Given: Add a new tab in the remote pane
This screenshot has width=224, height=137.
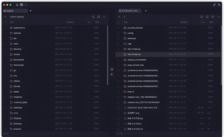Looking at the screenshot, I should coord(146,11).
